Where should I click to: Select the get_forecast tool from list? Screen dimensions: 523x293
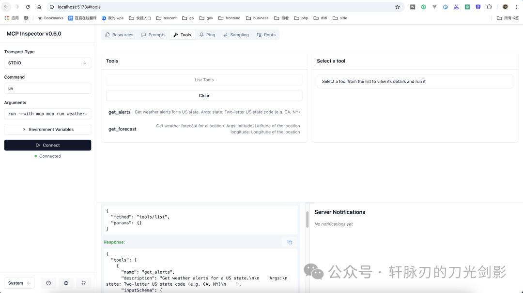point(123,129)
